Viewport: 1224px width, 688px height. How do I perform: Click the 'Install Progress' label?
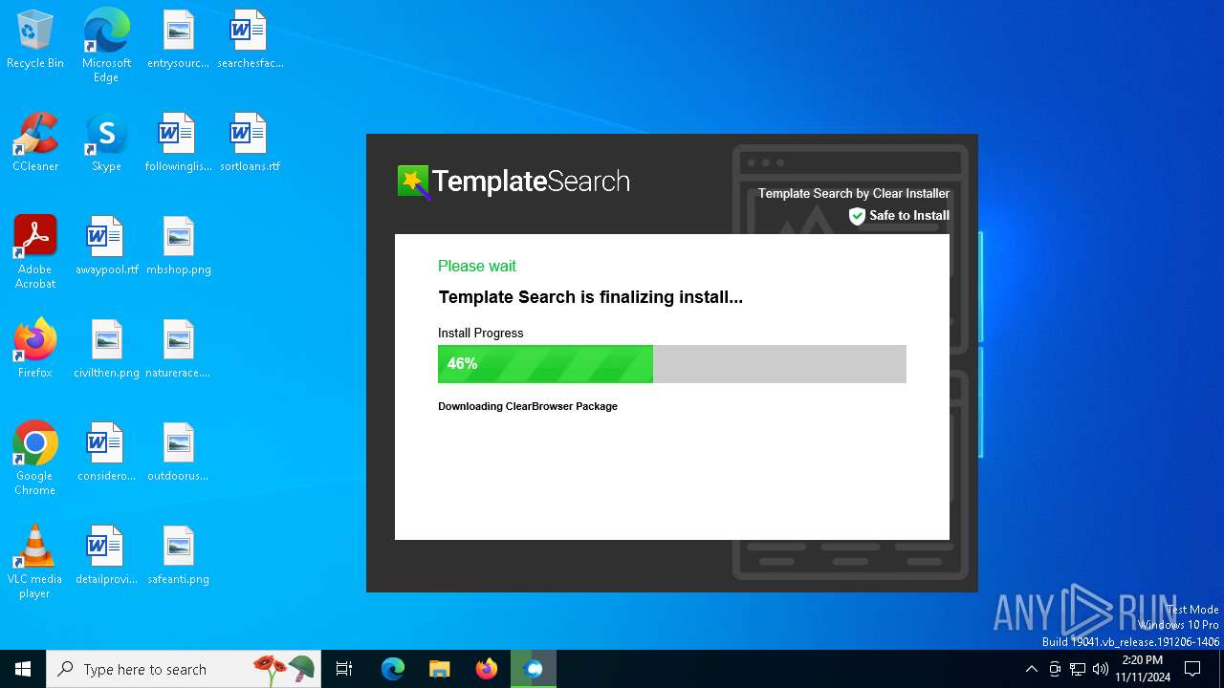tap(481, 333)
